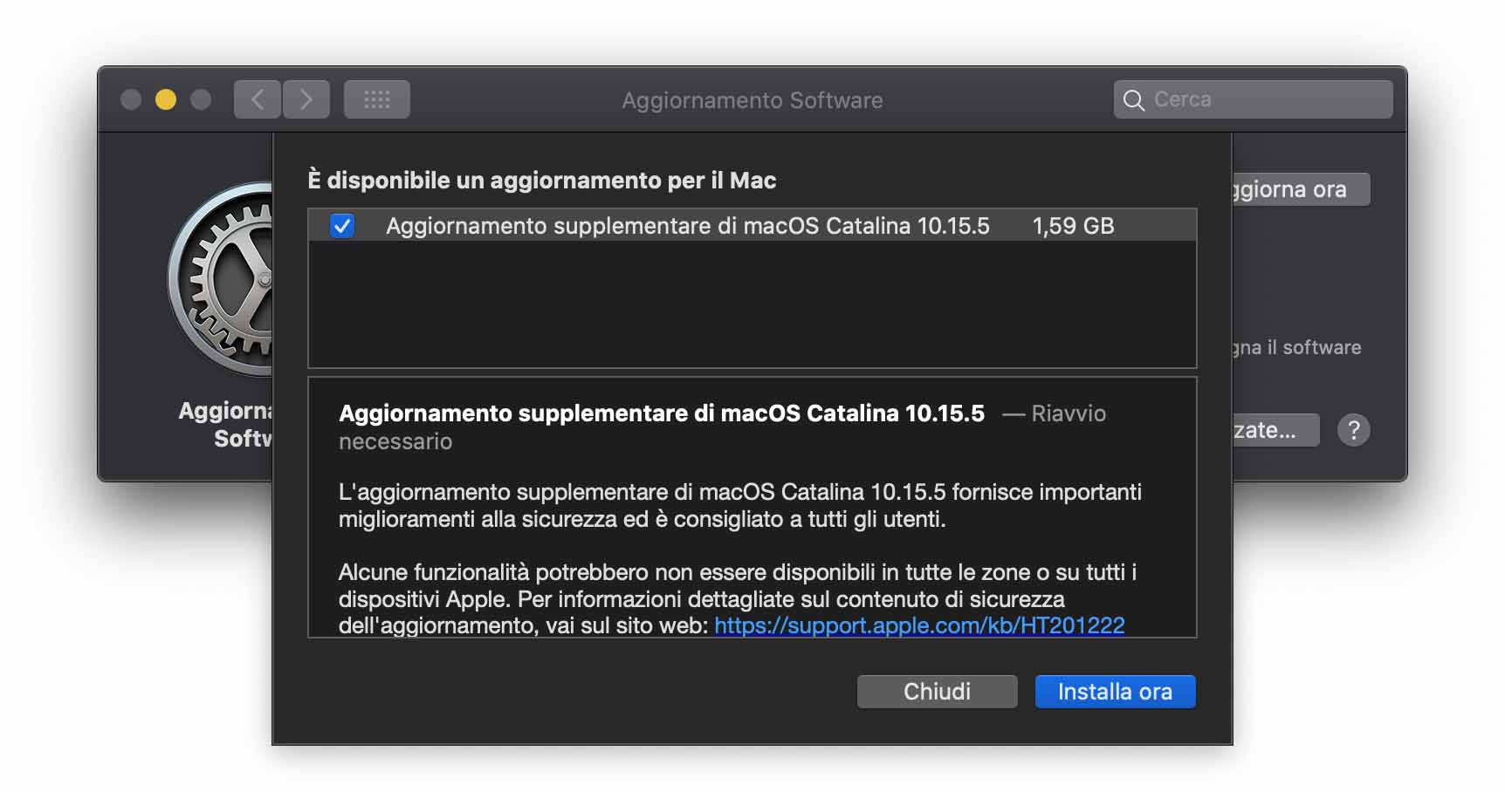Viewport: 1505px width, 792px height.
Task: Click the Software Update gear icon
Action: tap(223, 279)
